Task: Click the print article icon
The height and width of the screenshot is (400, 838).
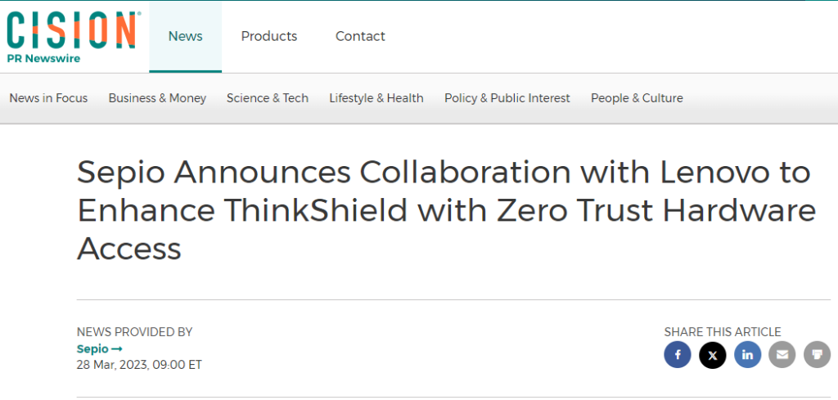Action: point(818,355)
